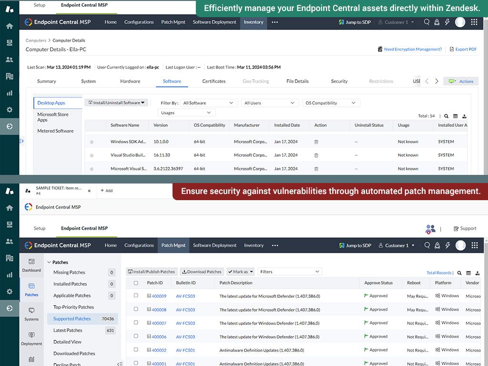This screenshot has height=366, width=488.
Task: Switch to the Hardware tab
Action: (x=130, y=81)
